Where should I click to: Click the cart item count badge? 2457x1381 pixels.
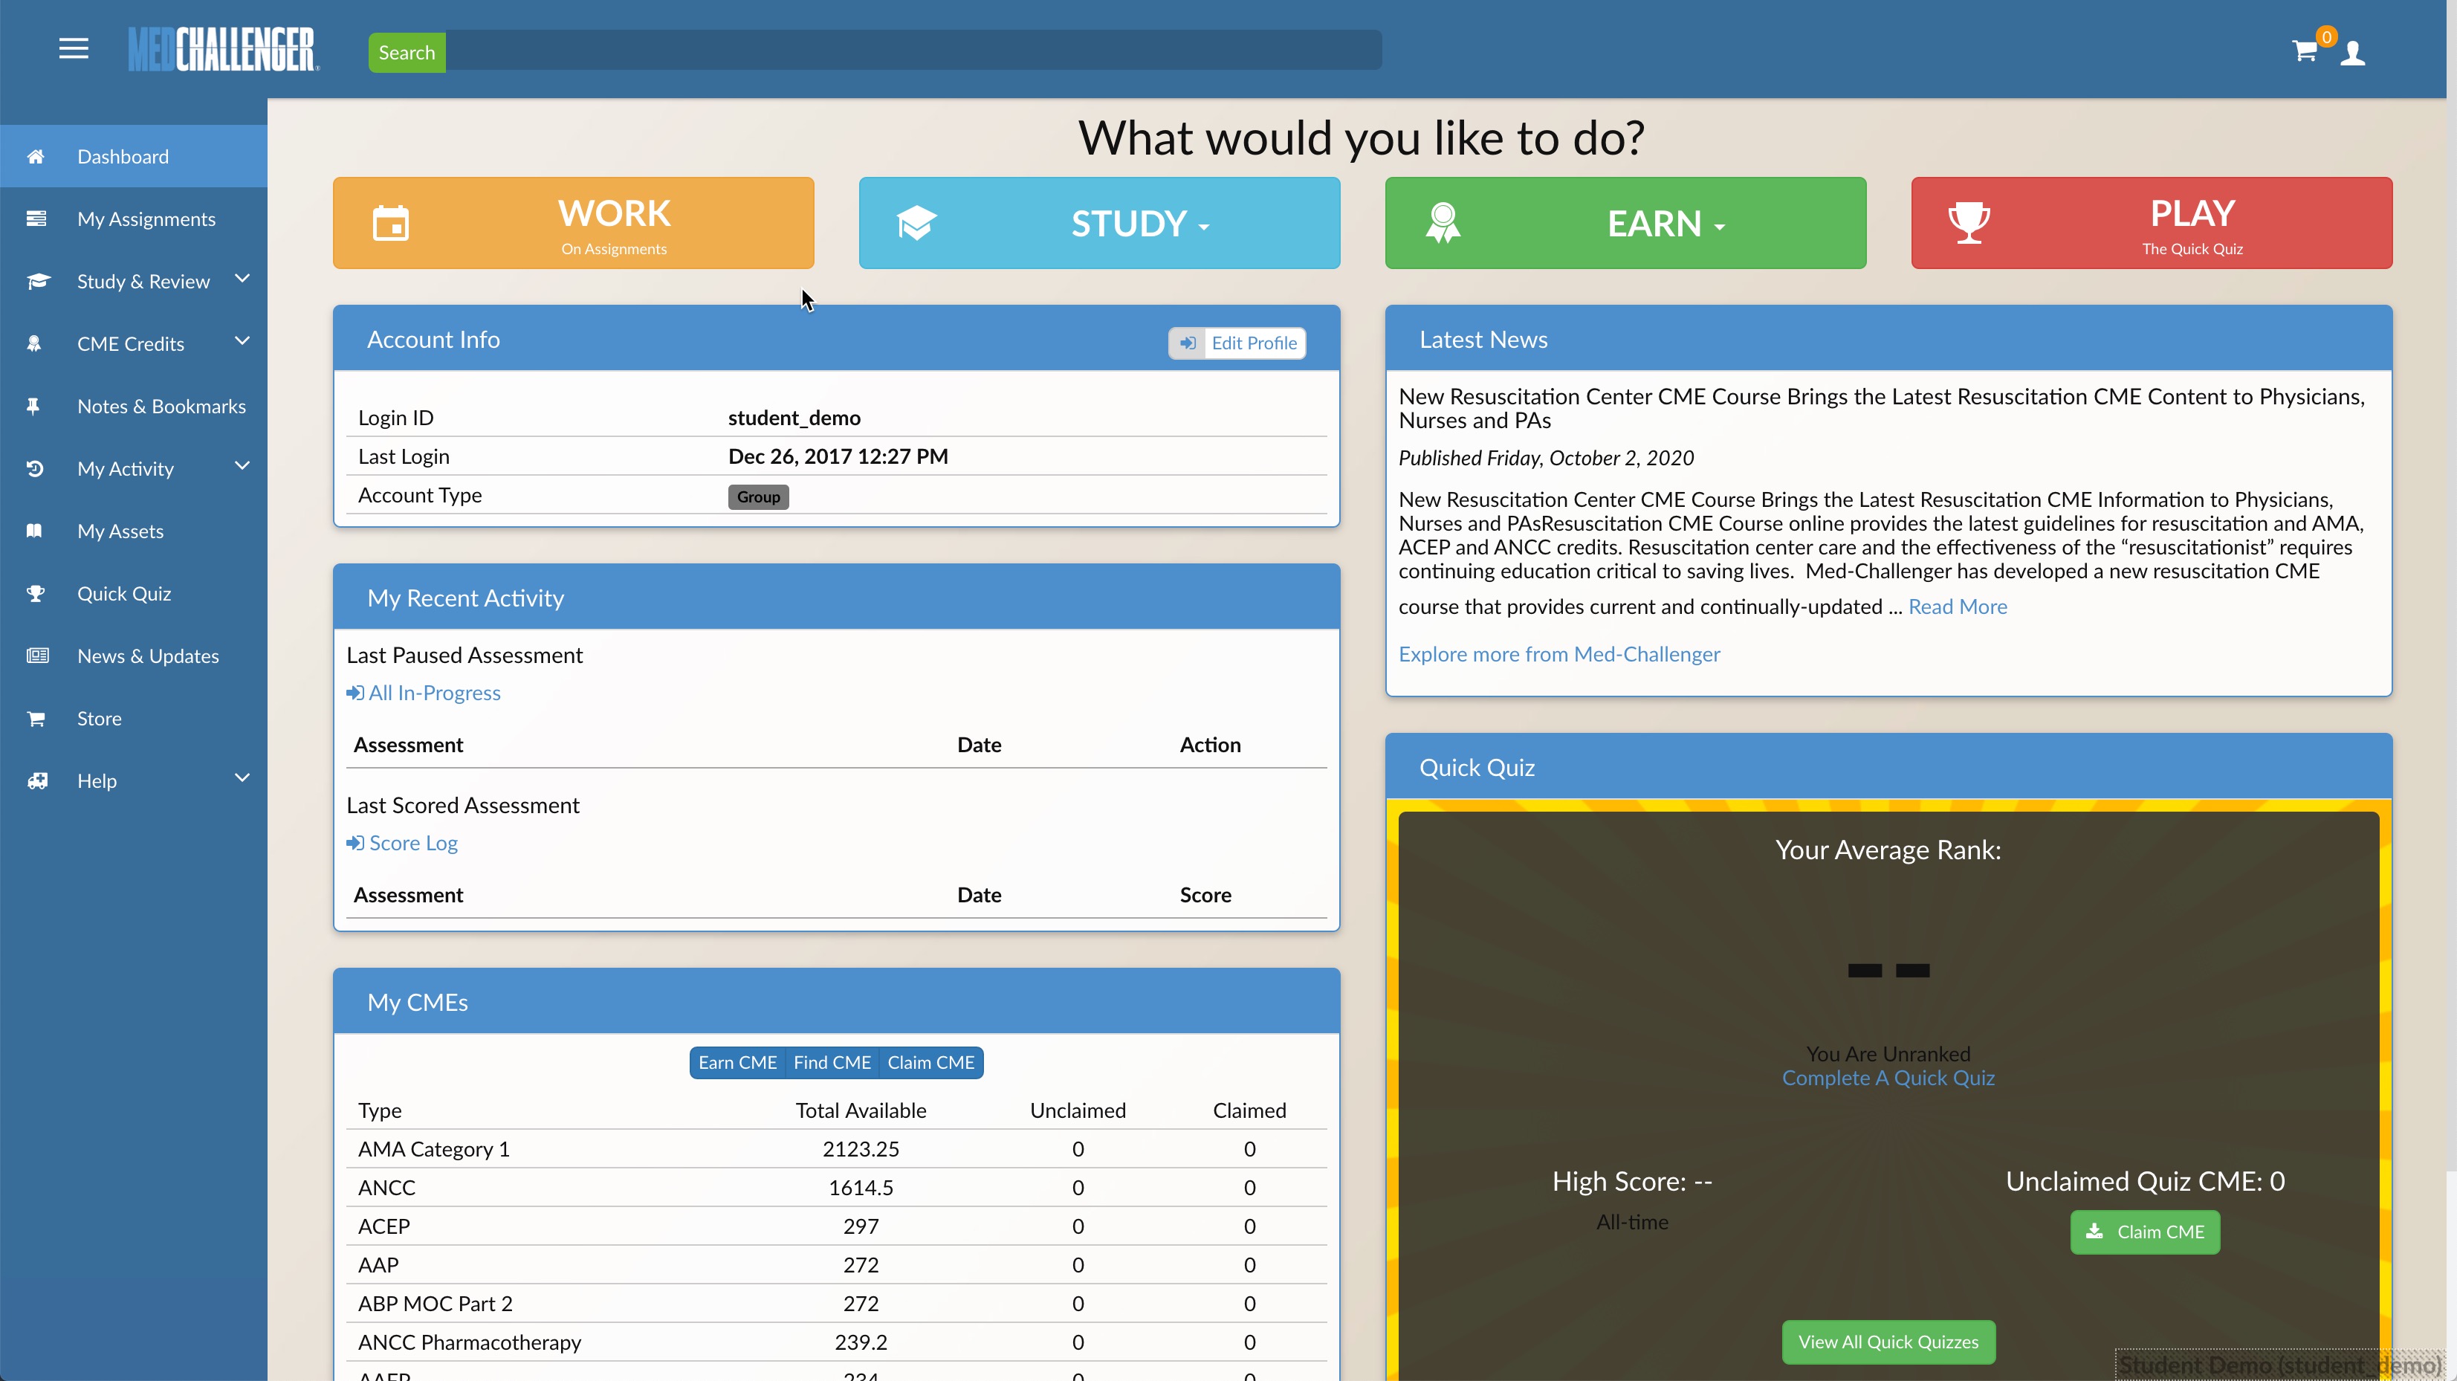[2326, 37]
